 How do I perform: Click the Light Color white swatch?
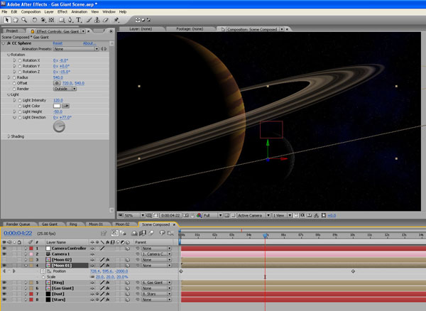[x=58, y=106]
